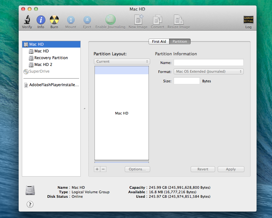Click the Available value 16.8 MB
This screenshot has width=272, height=218.
pos(173,192)
